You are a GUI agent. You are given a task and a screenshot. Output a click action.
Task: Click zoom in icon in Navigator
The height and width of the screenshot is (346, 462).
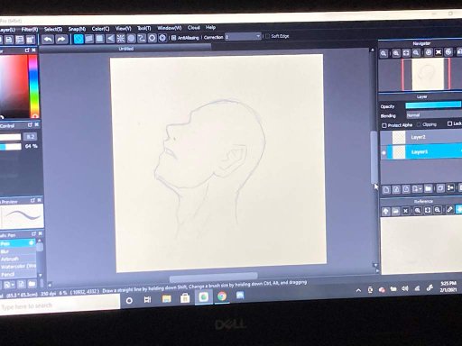click(383, 53)
